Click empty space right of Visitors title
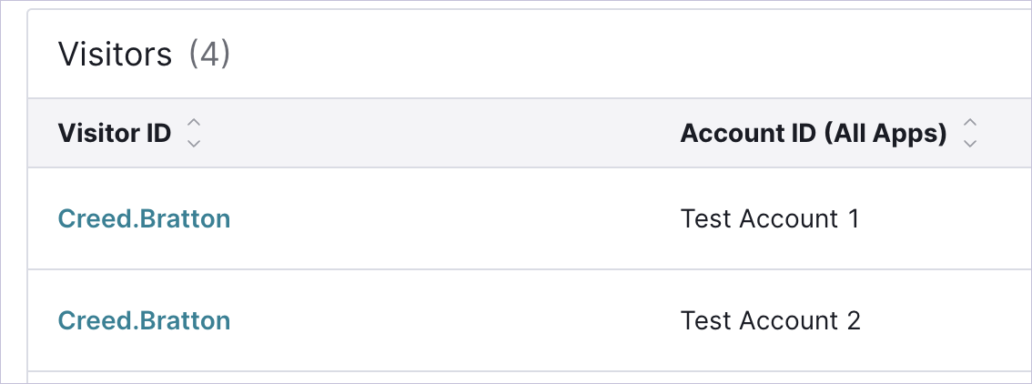Screen dimensions: 1032x384 pyautogui.click(x=625, y=54)
